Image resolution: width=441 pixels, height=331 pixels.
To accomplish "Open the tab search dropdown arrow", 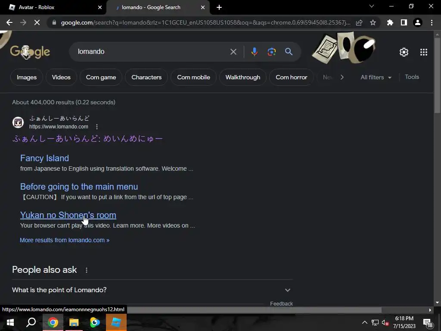I will [x=372, y=6].
